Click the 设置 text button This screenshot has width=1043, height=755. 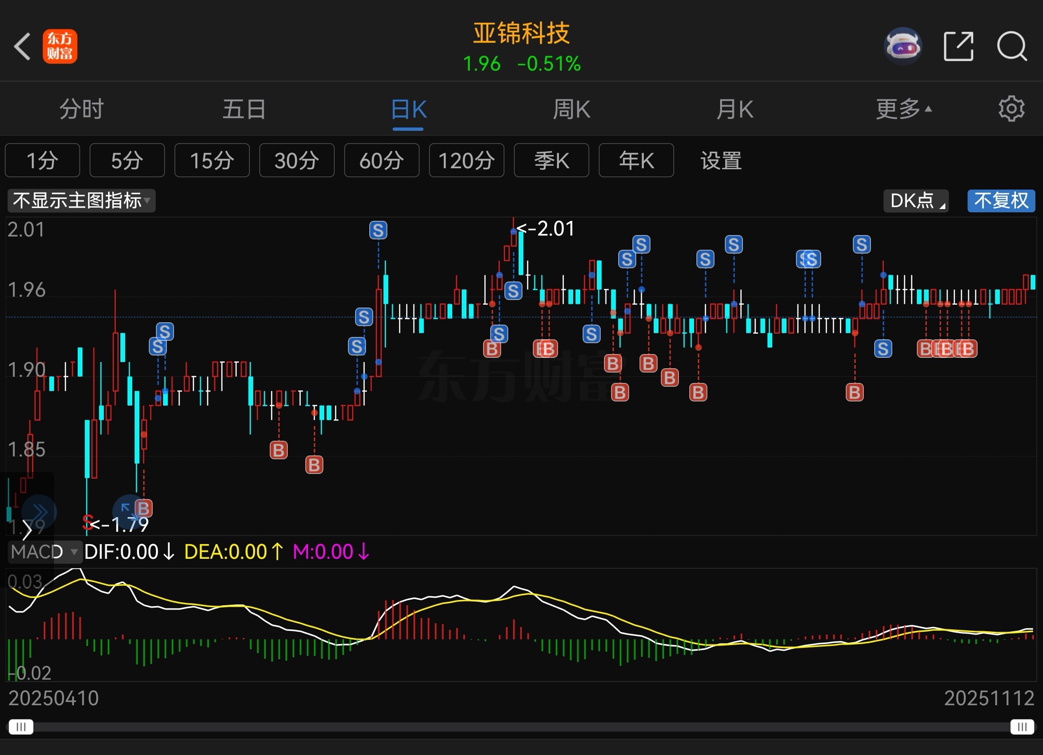(x=721, y=161)
